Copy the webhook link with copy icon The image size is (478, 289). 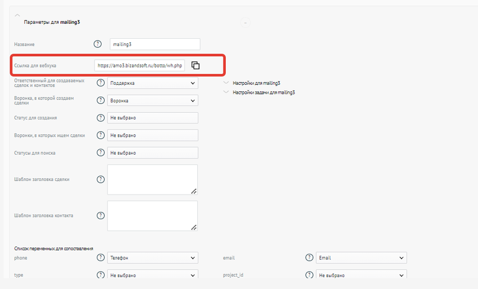pos(195,65)
